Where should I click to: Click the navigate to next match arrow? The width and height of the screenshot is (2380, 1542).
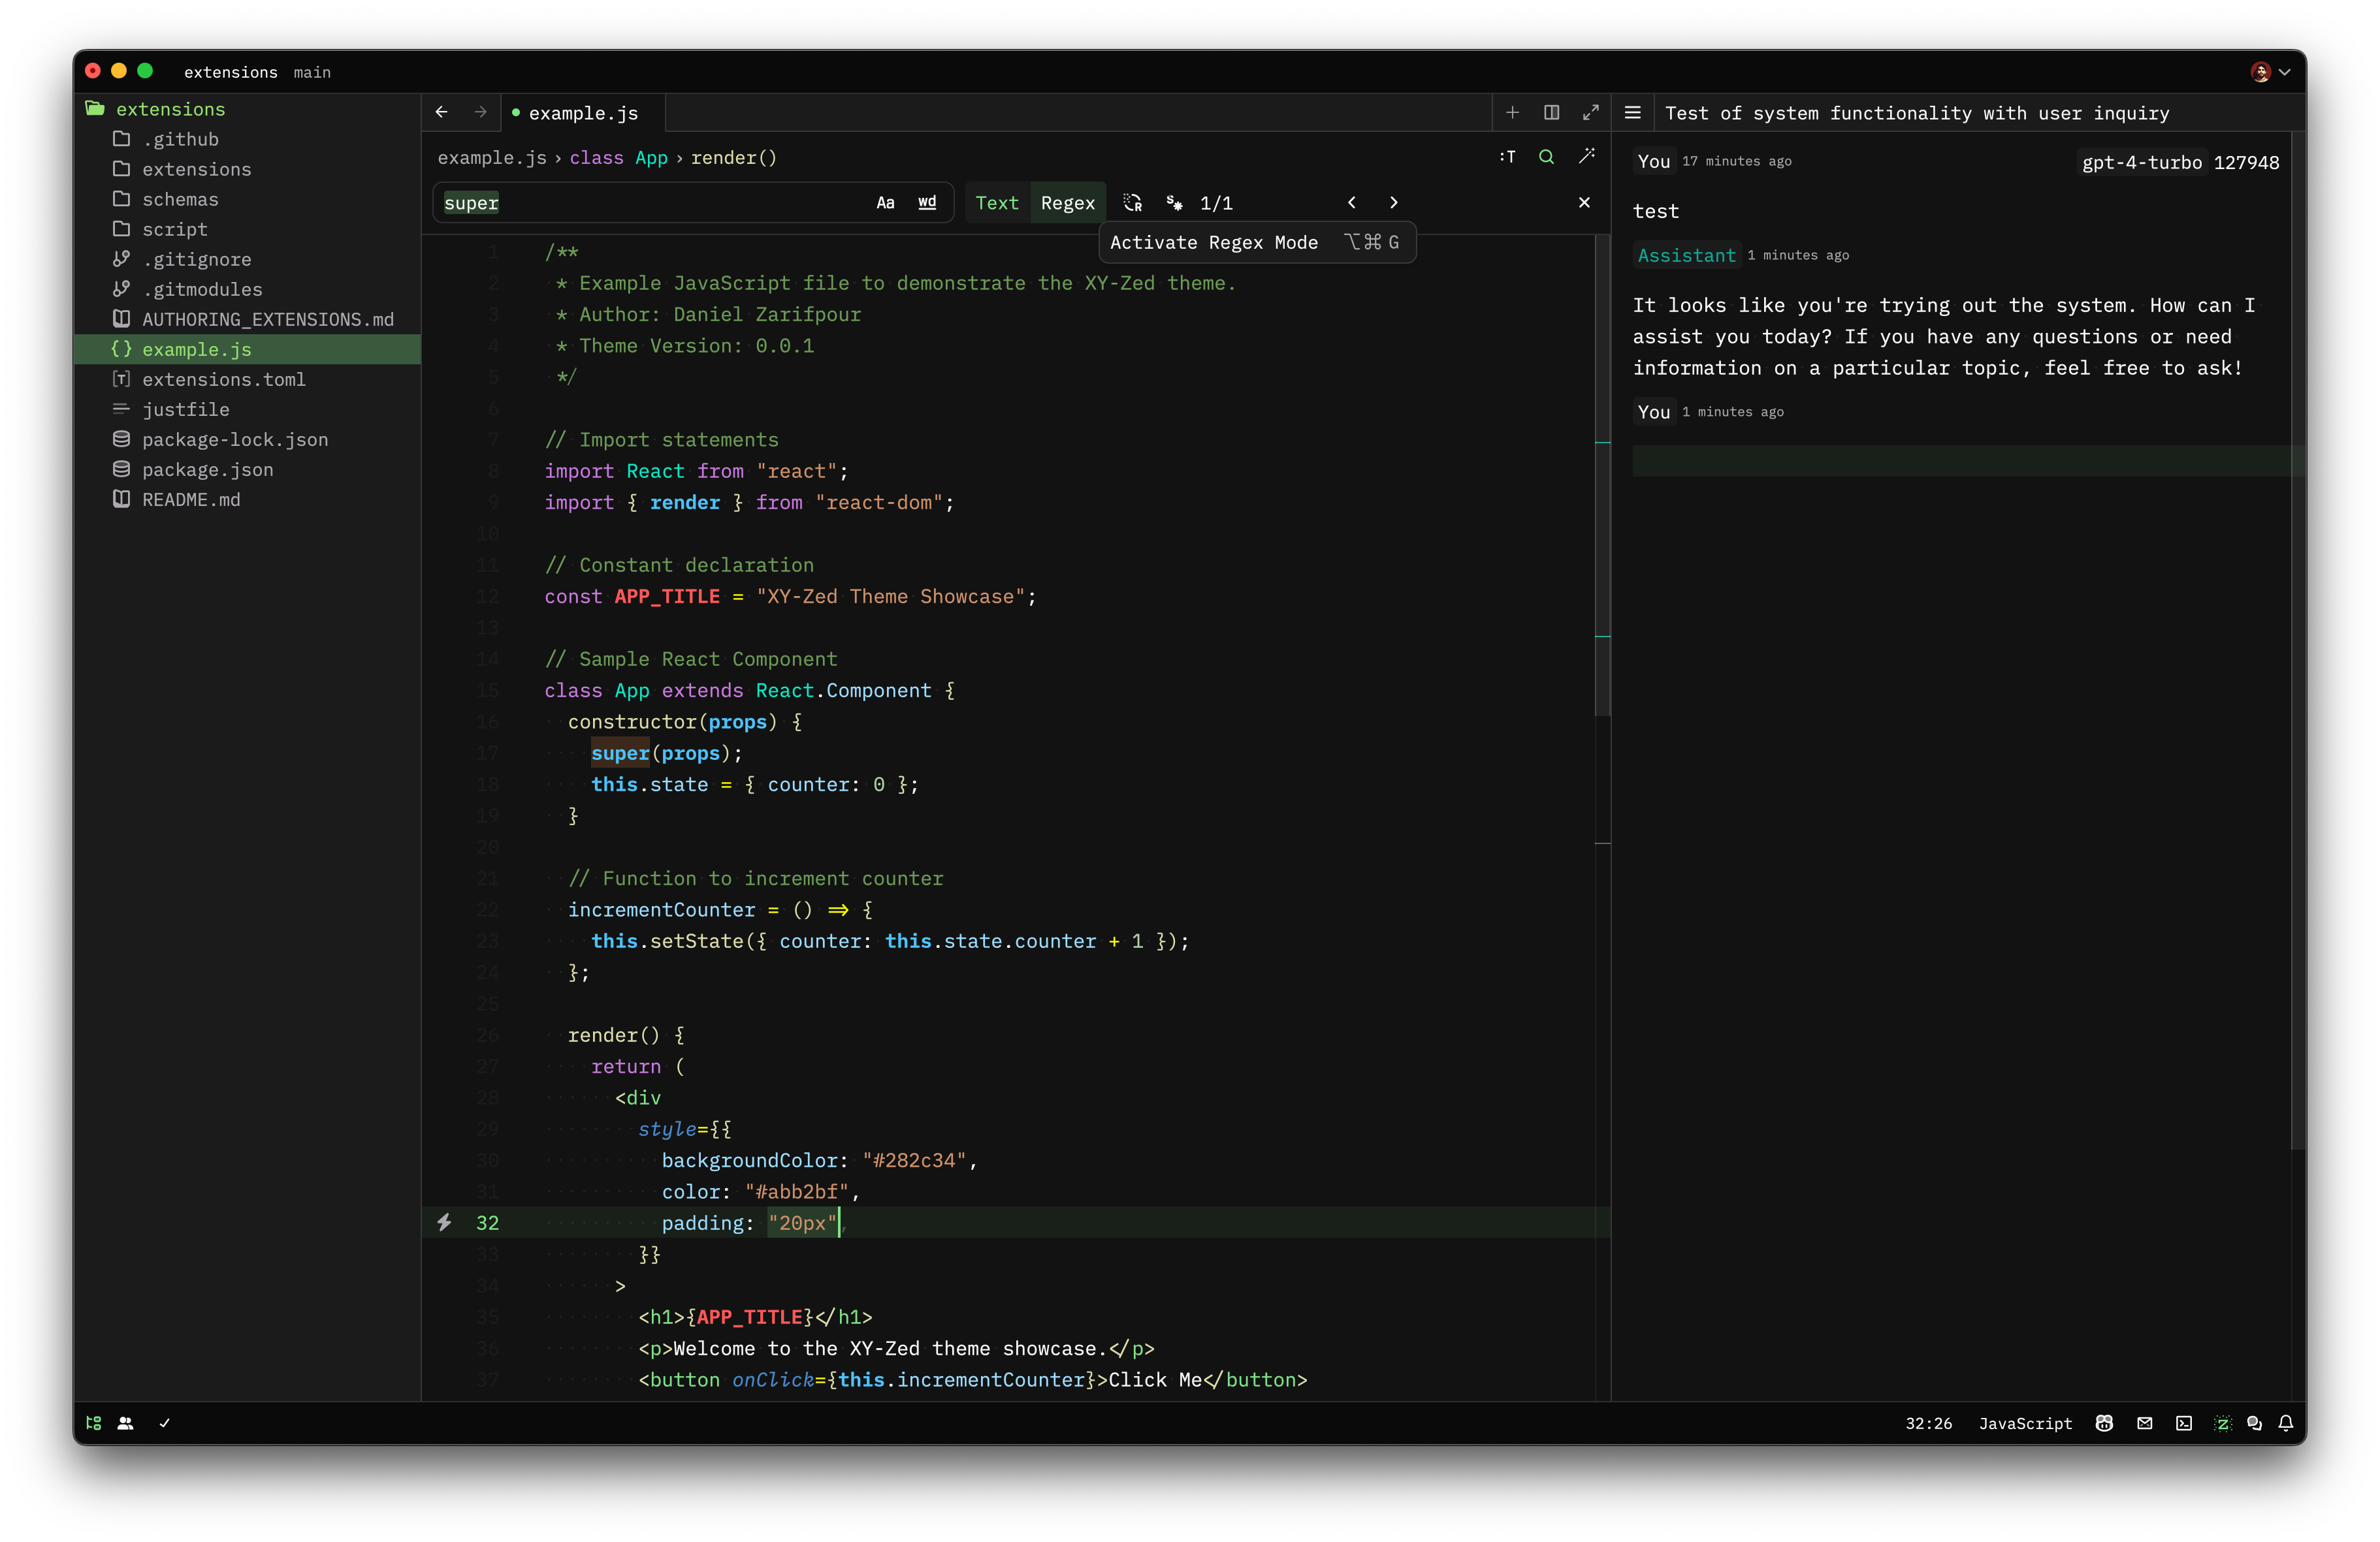(x=1393, y=203)
